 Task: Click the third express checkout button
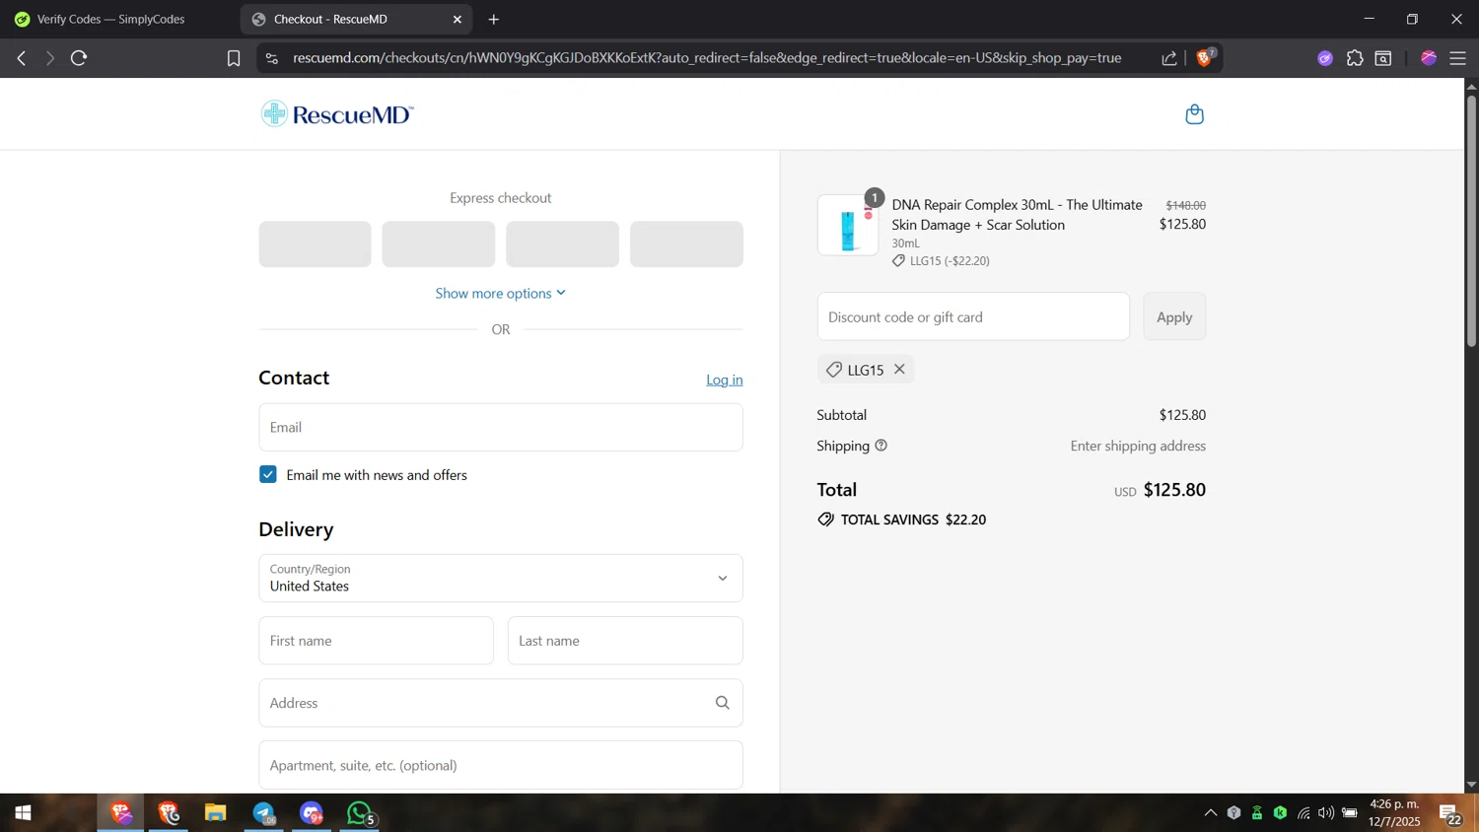pos(563,243)
